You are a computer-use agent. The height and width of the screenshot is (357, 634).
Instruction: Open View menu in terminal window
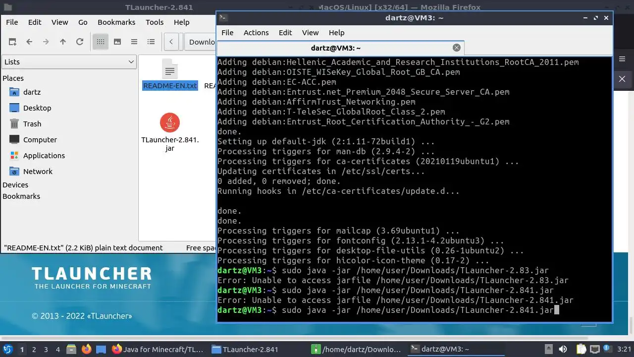click(310, 33)
